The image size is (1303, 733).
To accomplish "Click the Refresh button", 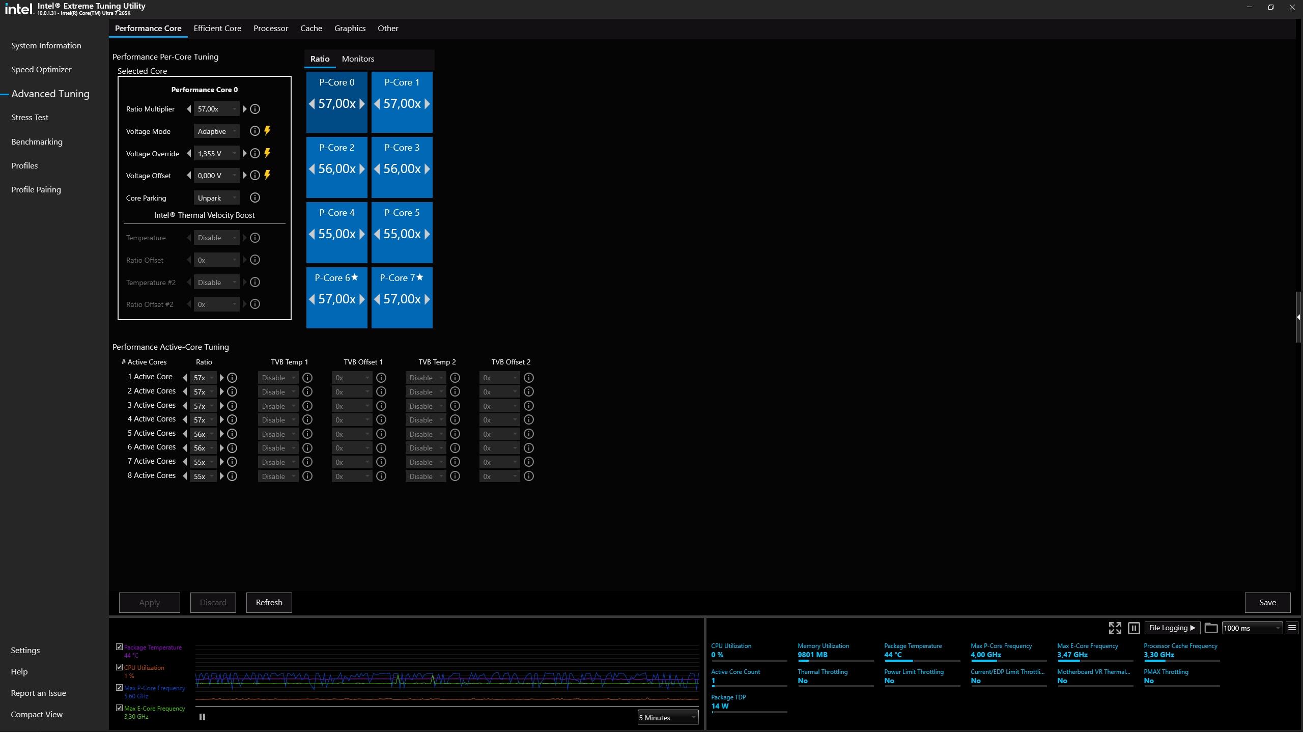I will pos(269,603).
